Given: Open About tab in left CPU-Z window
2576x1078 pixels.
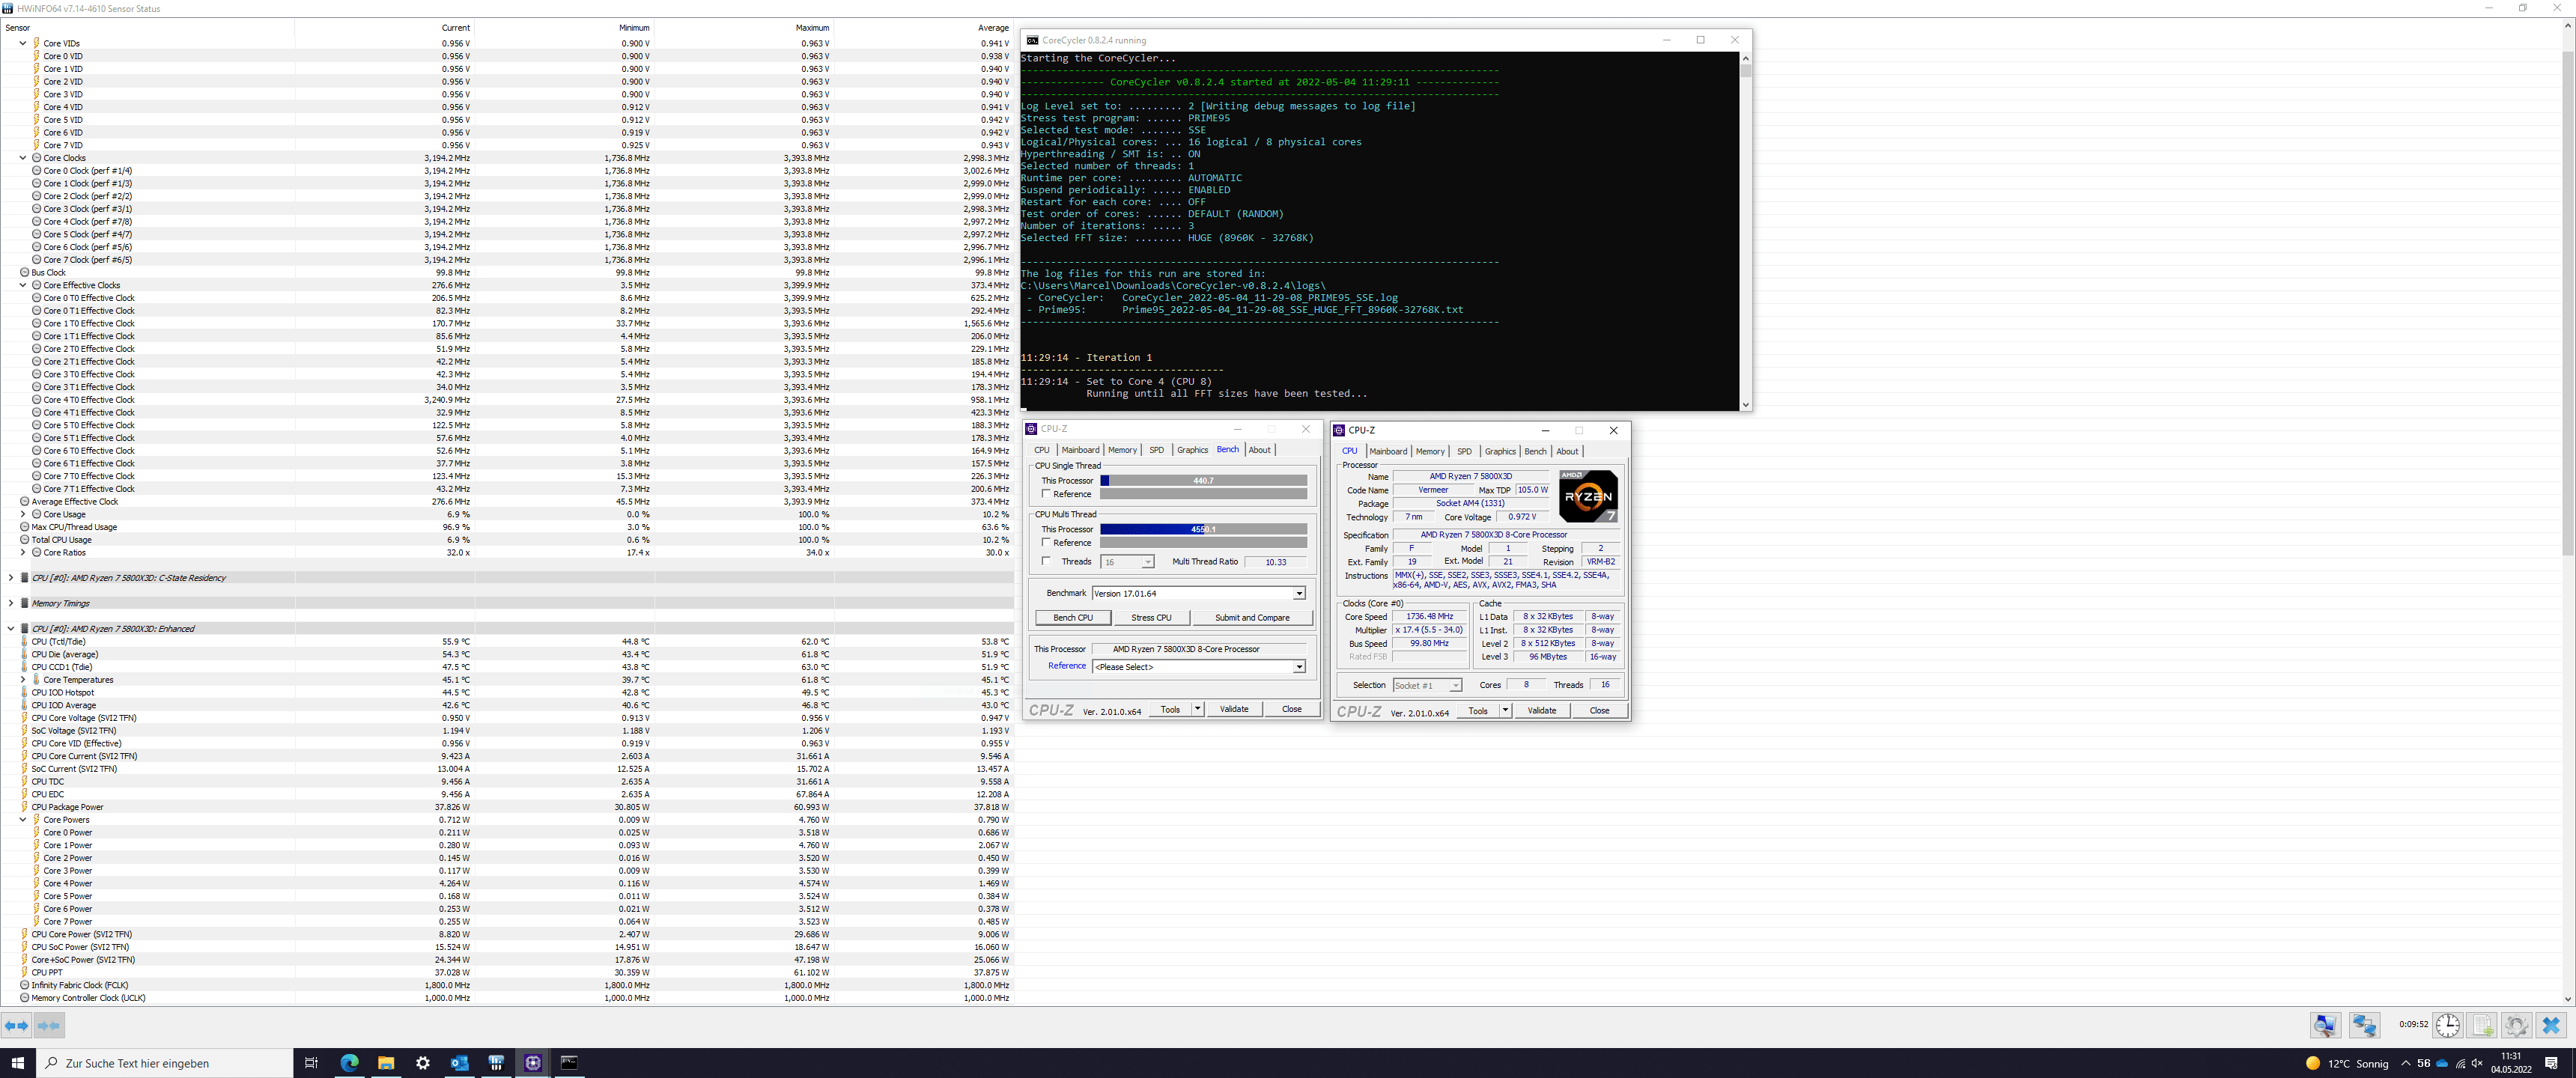Looking at the screenshot, I should (x=1260, y=450).
